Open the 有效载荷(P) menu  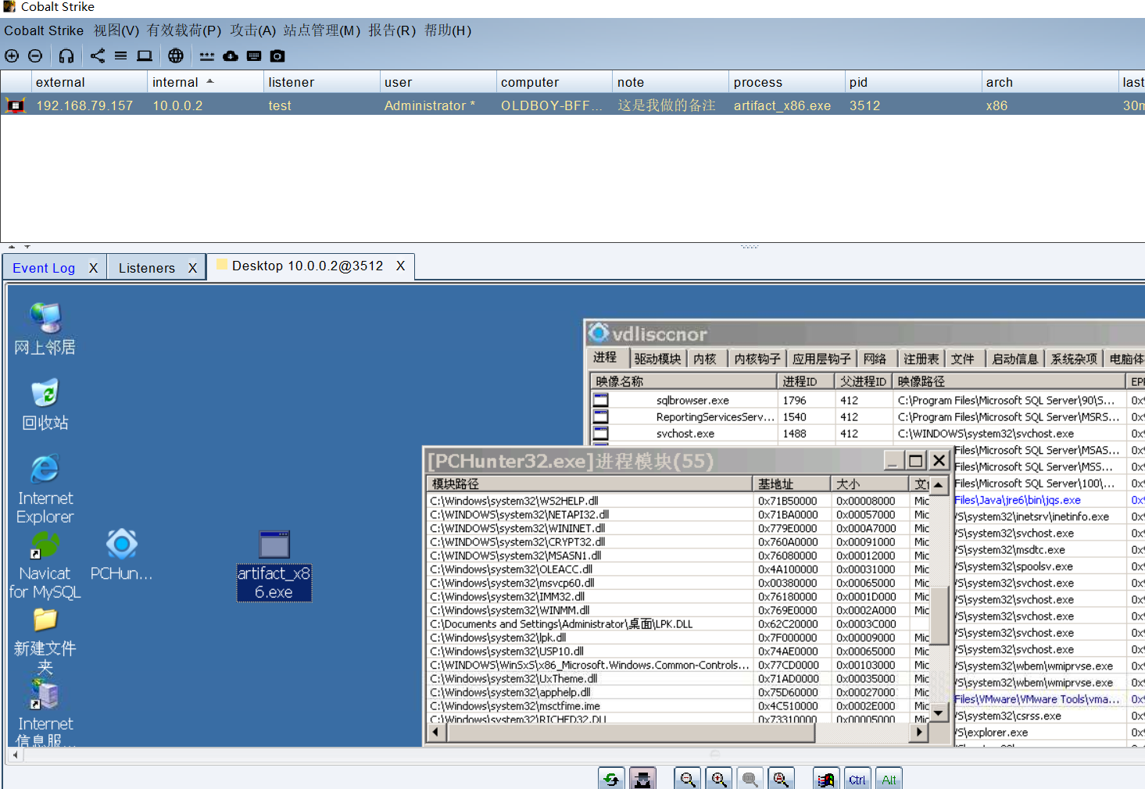point(184,30)
